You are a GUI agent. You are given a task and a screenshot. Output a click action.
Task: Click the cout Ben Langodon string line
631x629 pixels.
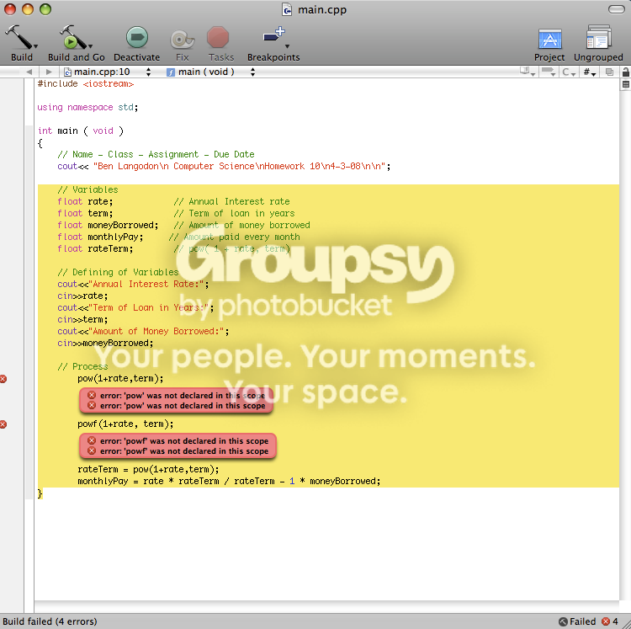[x=224, y=167]
